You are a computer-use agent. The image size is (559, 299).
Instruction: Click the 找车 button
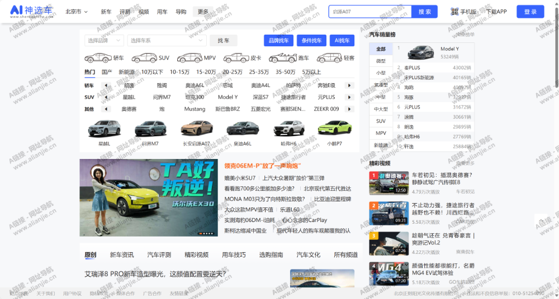click(x=224, y=41)
